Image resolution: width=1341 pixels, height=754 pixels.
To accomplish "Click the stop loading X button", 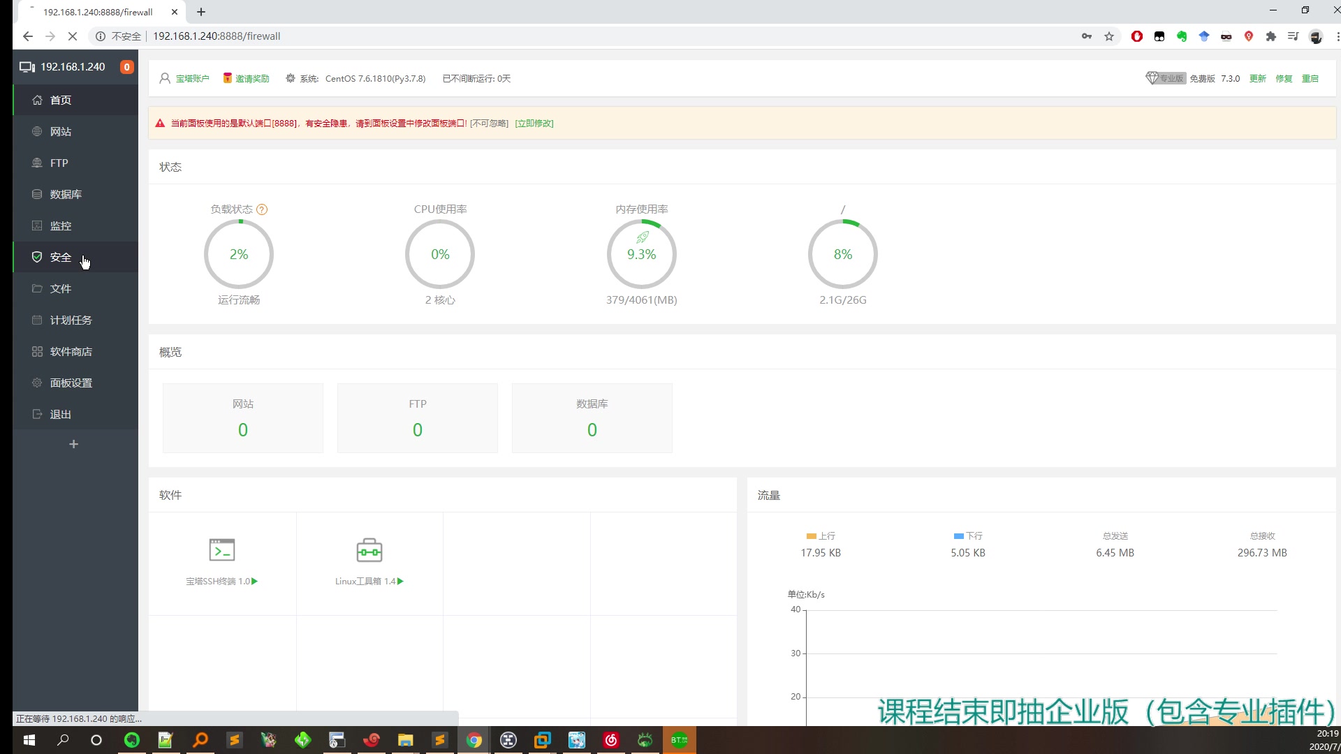I will click(73, 36).
